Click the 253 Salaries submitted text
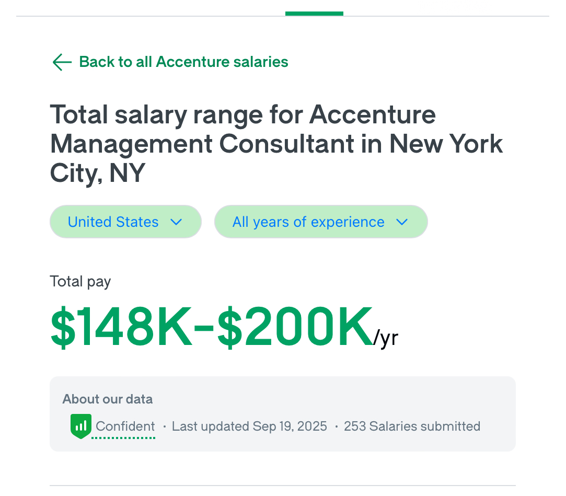 coord(412,426)
